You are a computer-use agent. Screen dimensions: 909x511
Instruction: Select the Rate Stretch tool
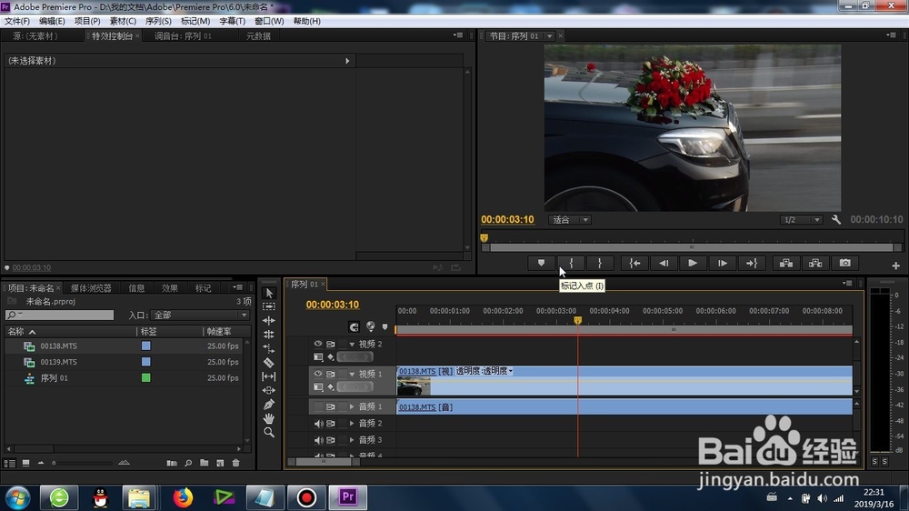tap(268, 348)
